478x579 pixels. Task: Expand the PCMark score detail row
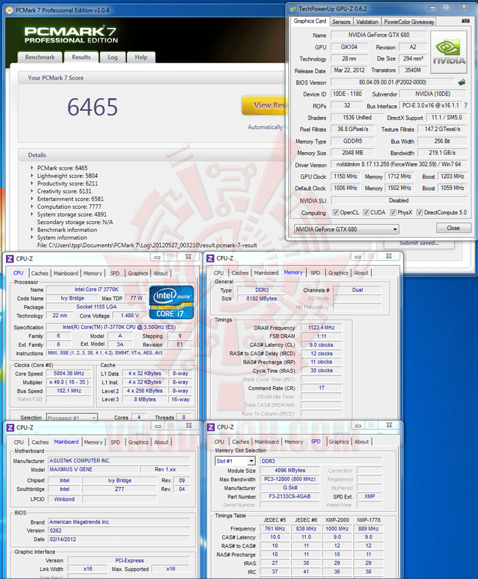point(32,168)
